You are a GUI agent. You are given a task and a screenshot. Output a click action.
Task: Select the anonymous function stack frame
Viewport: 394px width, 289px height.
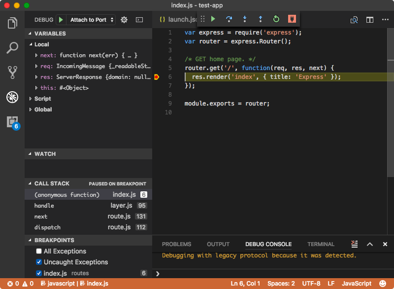coord(88,194)
